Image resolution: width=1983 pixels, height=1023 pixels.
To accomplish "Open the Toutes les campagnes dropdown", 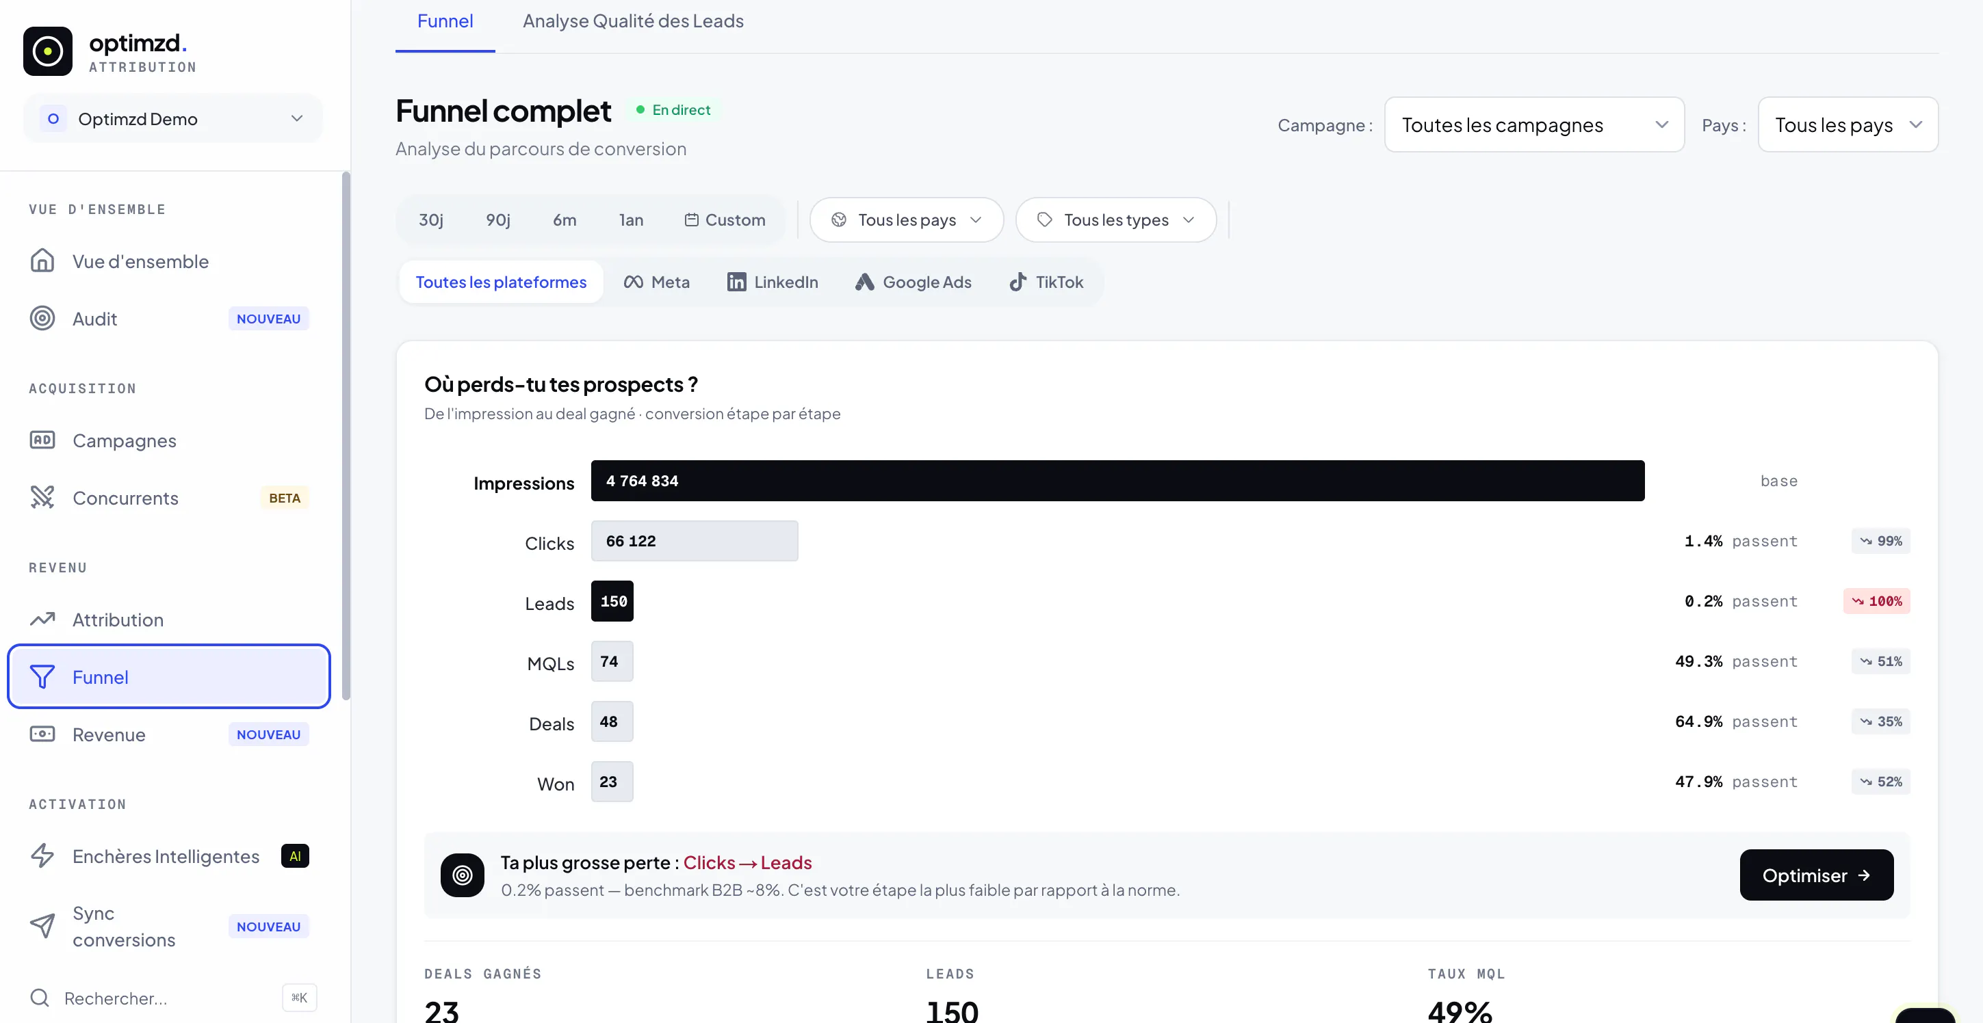I will (1534, 124).
